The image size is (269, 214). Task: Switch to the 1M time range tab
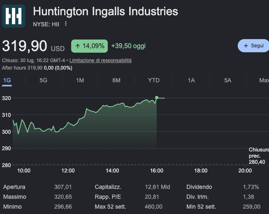[x=80, y=80]
